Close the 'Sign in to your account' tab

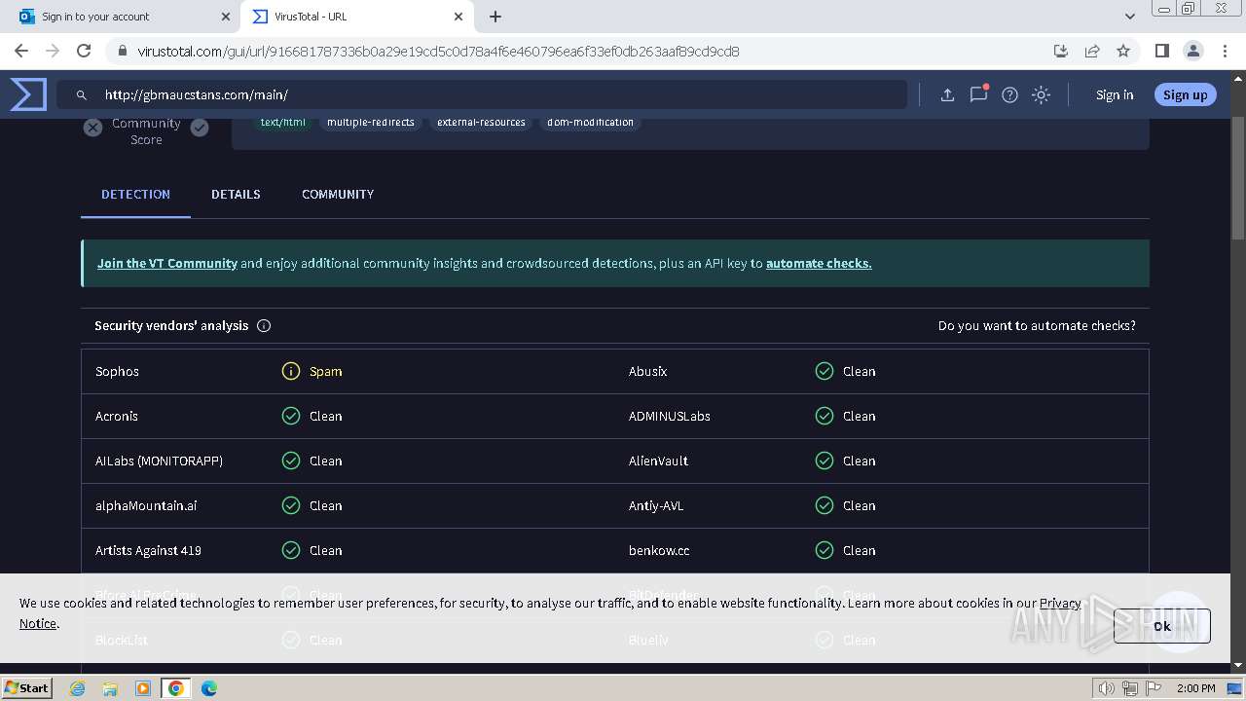coord(226,17)
